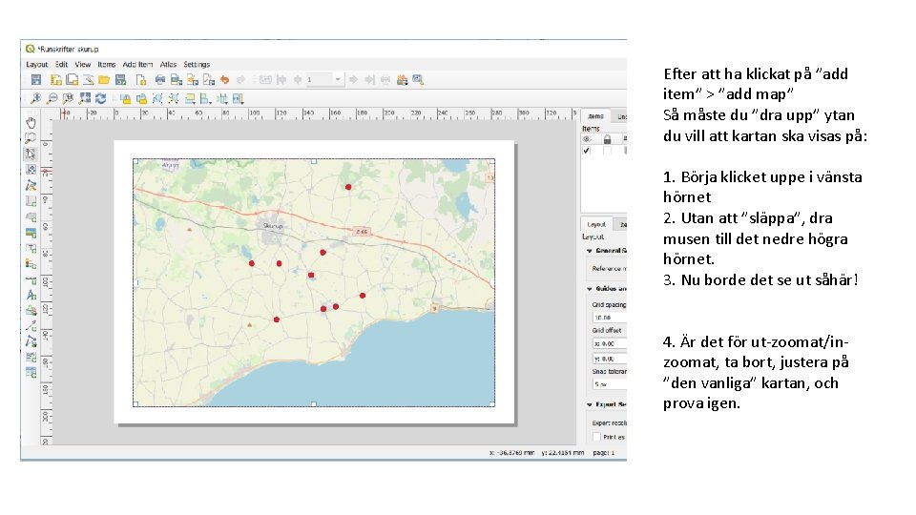Click the Grid spacing input field

tap(608, 317)
